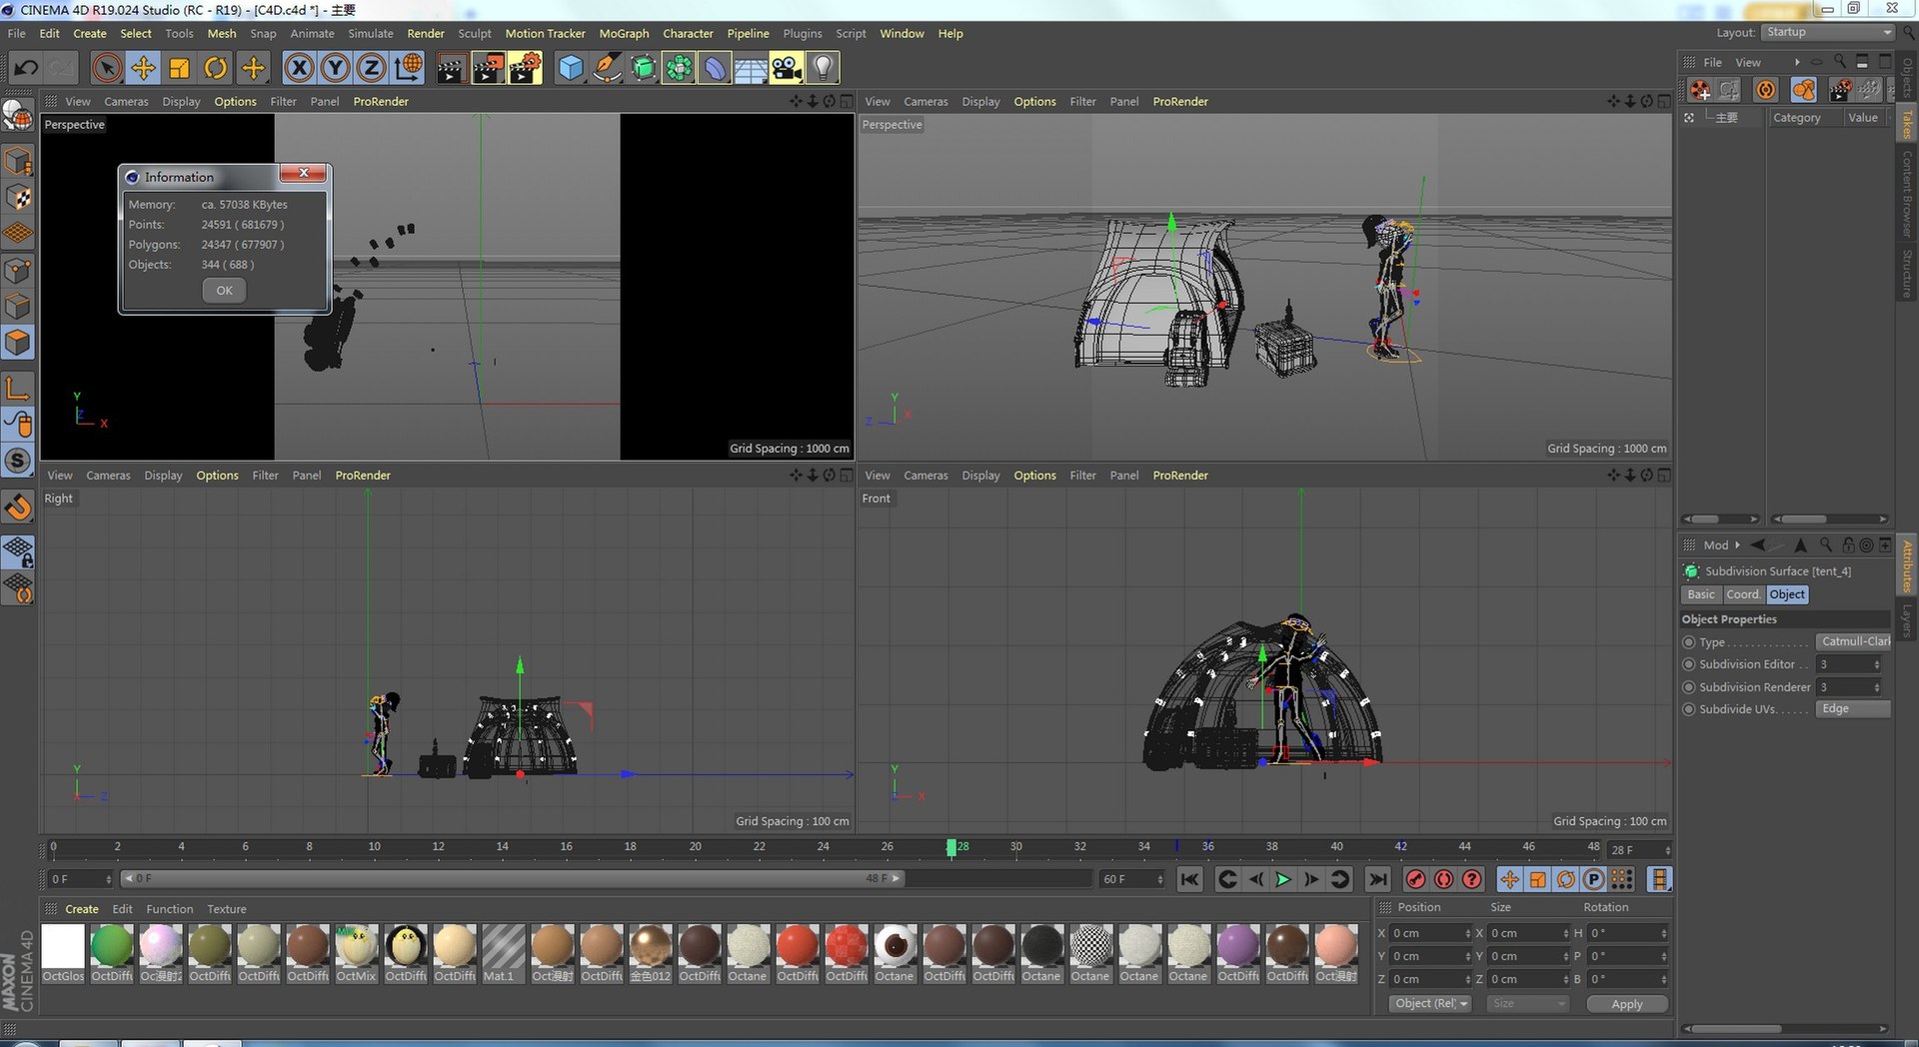Image resolution: width=1919 pixels, height=1047 pixels.
Task: Open the Layout Startup dropdown
Action: 1828,32
